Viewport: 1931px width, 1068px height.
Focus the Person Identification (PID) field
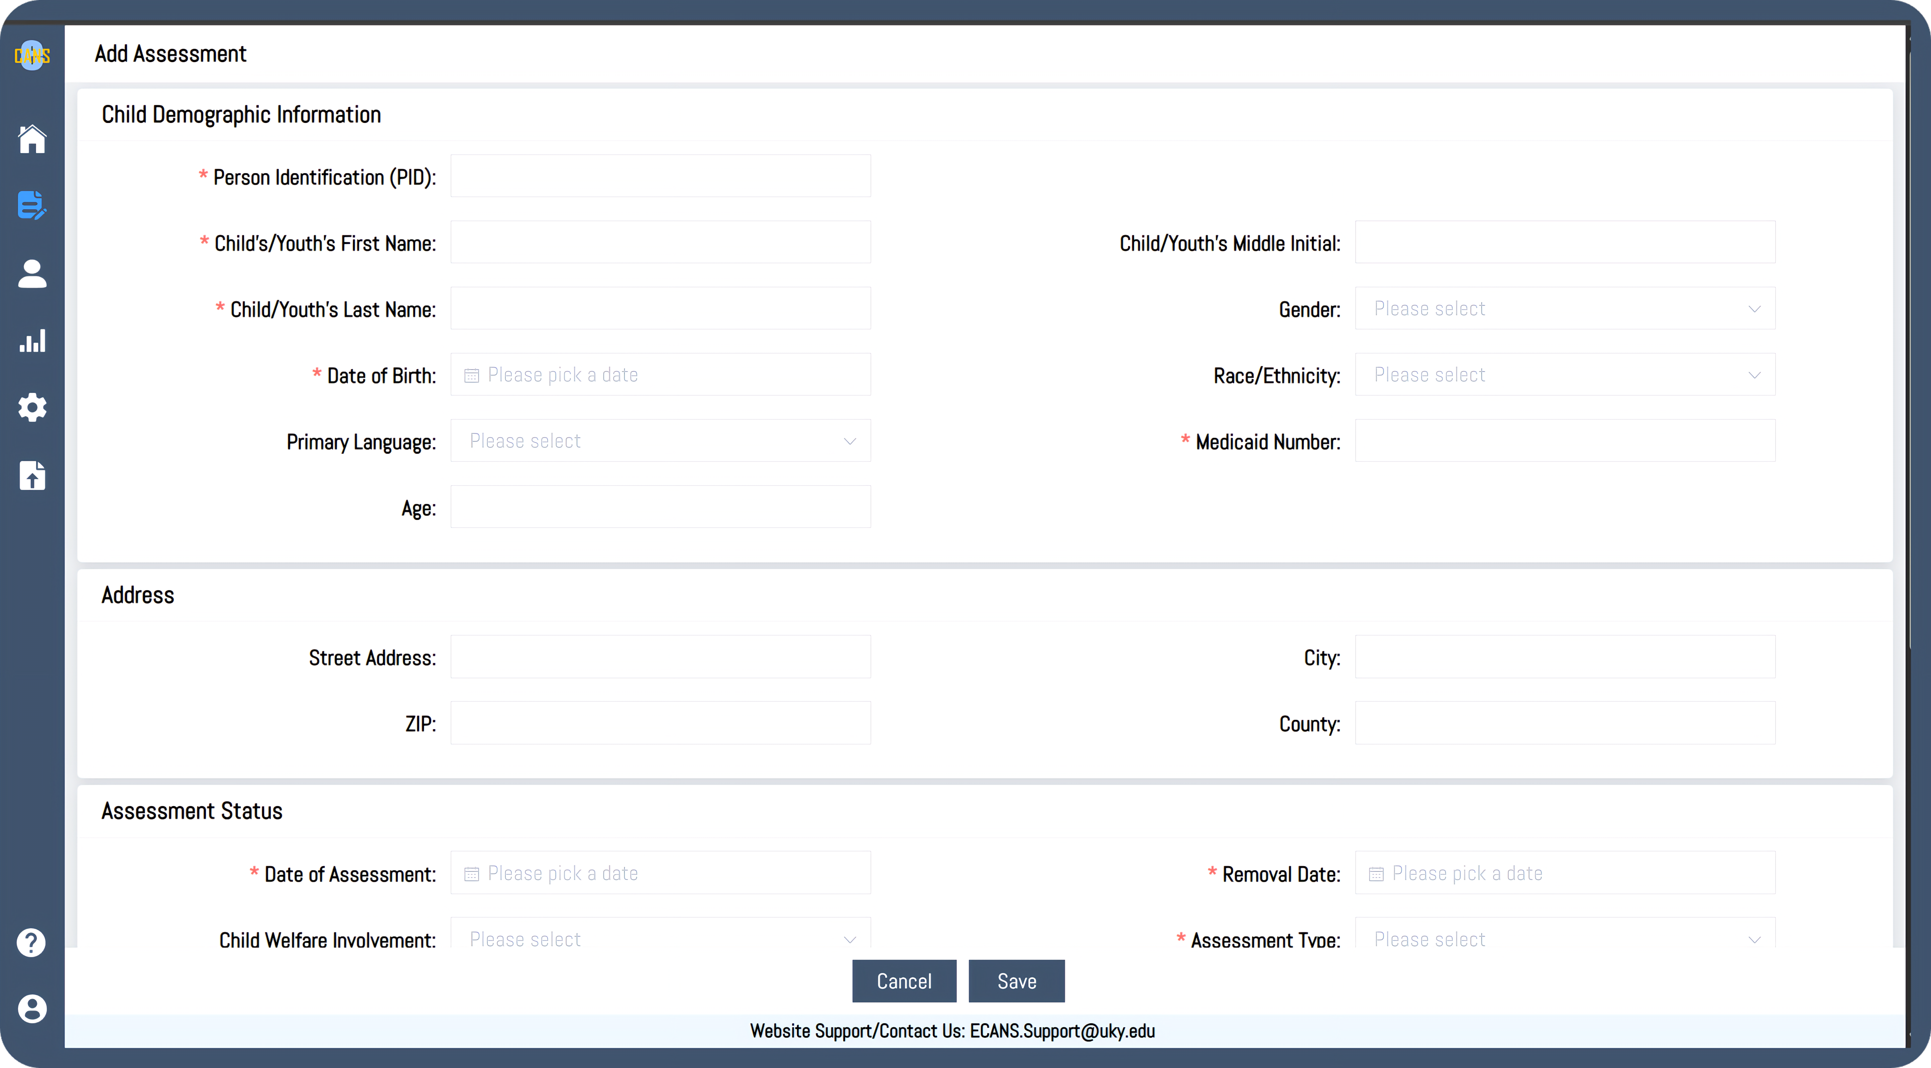(x=660, y=176)
